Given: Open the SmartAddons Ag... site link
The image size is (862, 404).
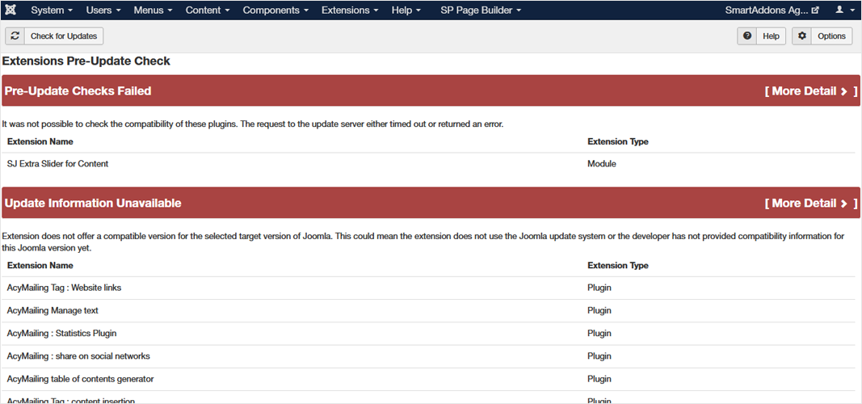Looking at the screenshot, I should [772, 10].
